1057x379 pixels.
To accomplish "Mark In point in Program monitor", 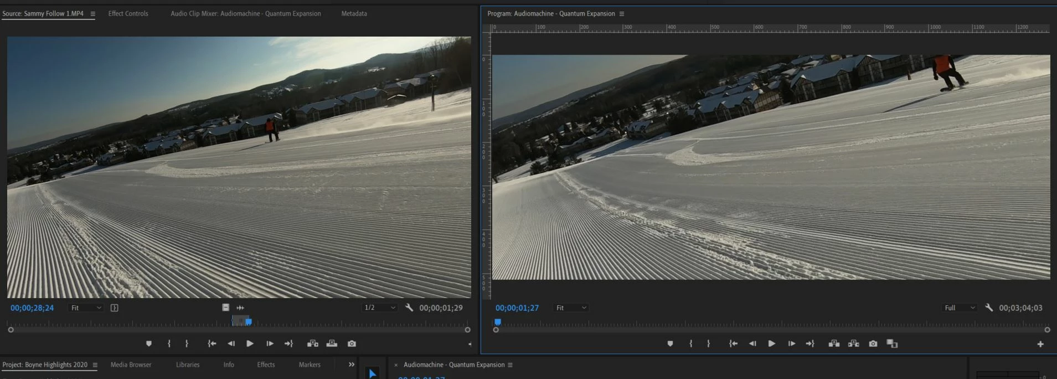I will tap(690, 344).
